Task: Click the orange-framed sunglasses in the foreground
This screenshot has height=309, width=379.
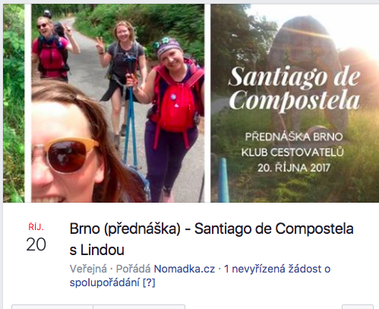Action: pos(65,155)
